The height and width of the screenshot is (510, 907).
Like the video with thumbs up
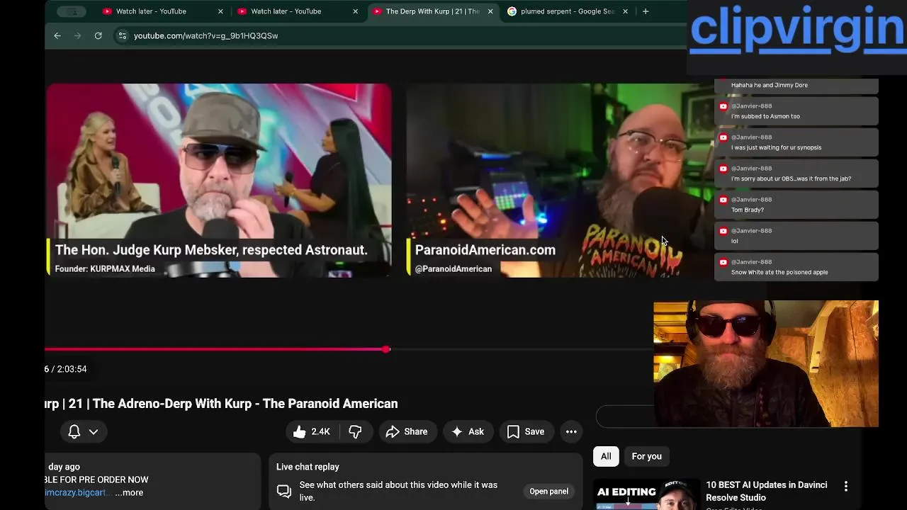pyautogui.click(x=312, y=431)
